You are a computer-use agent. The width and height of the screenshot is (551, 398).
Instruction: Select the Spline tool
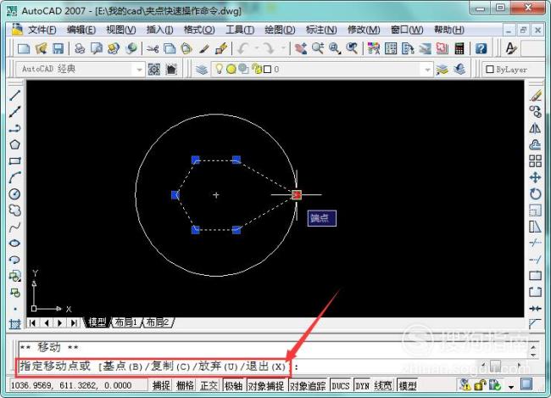click(x=14, y=227)
